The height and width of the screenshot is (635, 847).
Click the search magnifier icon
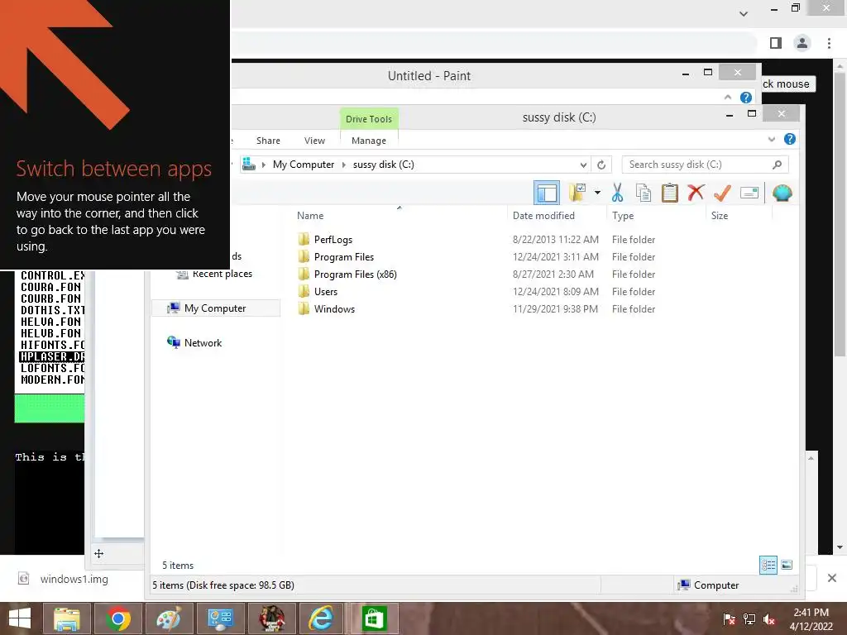[x=777, y=165]
